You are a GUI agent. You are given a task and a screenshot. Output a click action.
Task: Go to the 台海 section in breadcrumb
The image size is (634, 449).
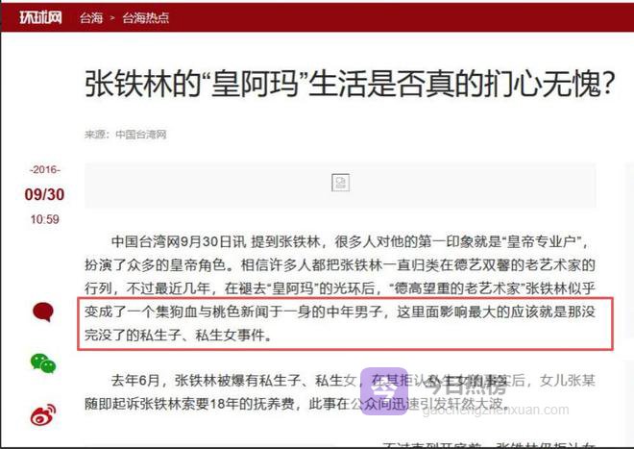tap(91, 18)
